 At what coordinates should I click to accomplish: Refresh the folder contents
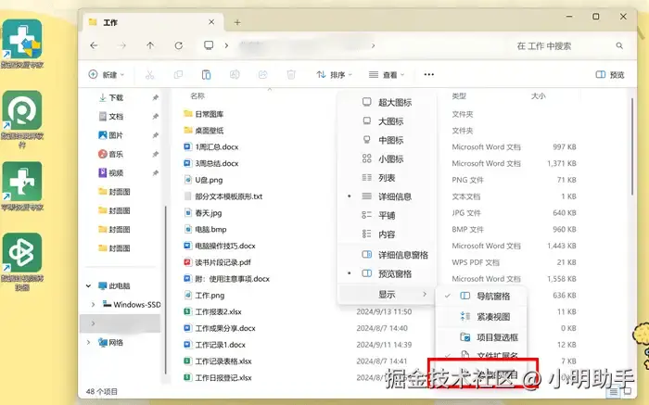[x=178, y=45]
